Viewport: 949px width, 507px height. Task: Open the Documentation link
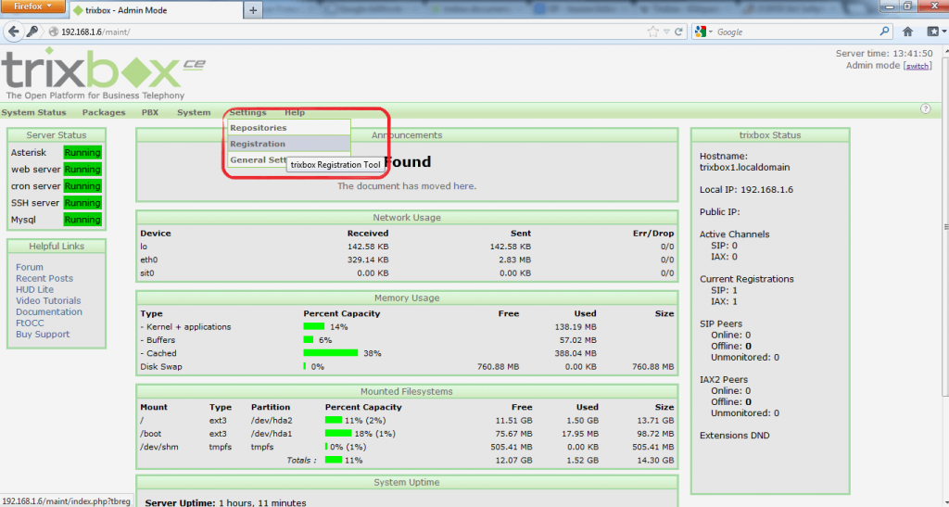tap(49, 312)
